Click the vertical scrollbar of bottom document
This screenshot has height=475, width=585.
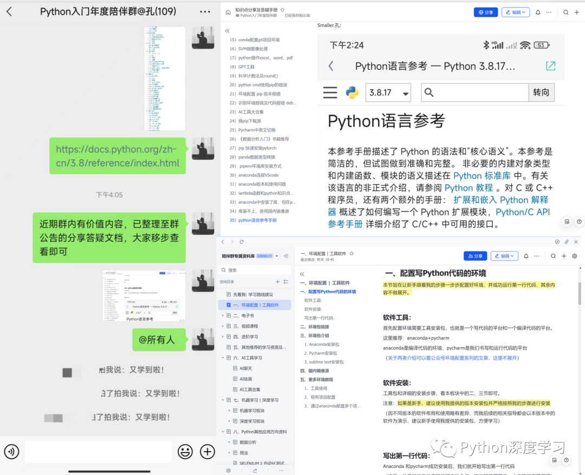point(580,294)
